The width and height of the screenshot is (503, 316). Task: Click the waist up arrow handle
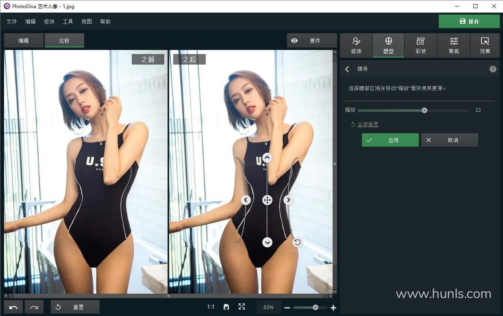tap(267, 158)
